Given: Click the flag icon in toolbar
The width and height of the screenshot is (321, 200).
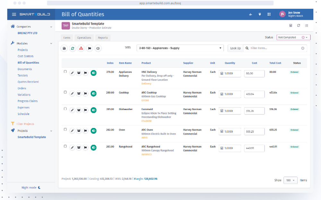Looking at the screenshot, I should (x=90, y=49).
